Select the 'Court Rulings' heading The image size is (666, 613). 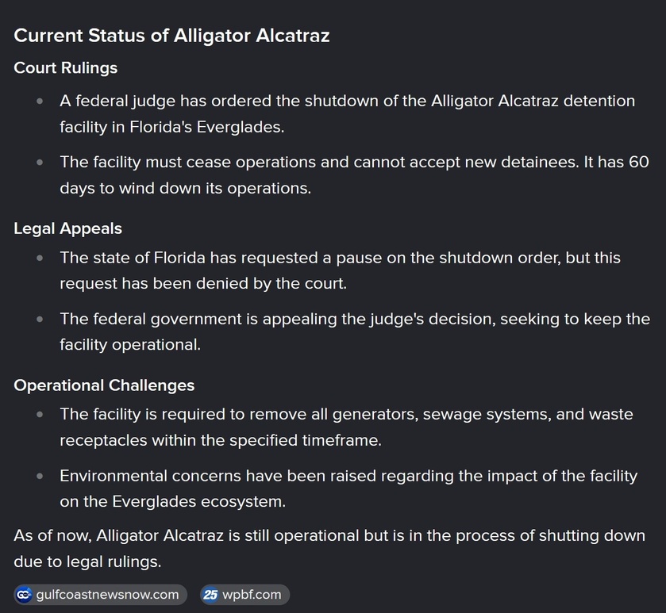(65, 68)
